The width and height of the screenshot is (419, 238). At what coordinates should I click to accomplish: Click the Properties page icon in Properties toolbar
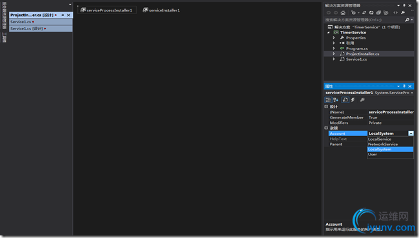(x=346, y=100)
